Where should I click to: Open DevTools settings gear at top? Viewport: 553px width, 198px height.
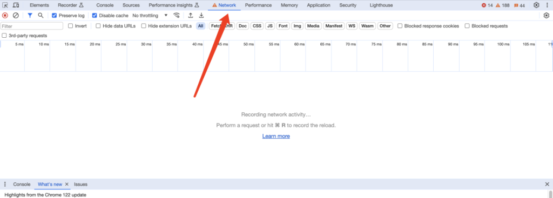536,5
